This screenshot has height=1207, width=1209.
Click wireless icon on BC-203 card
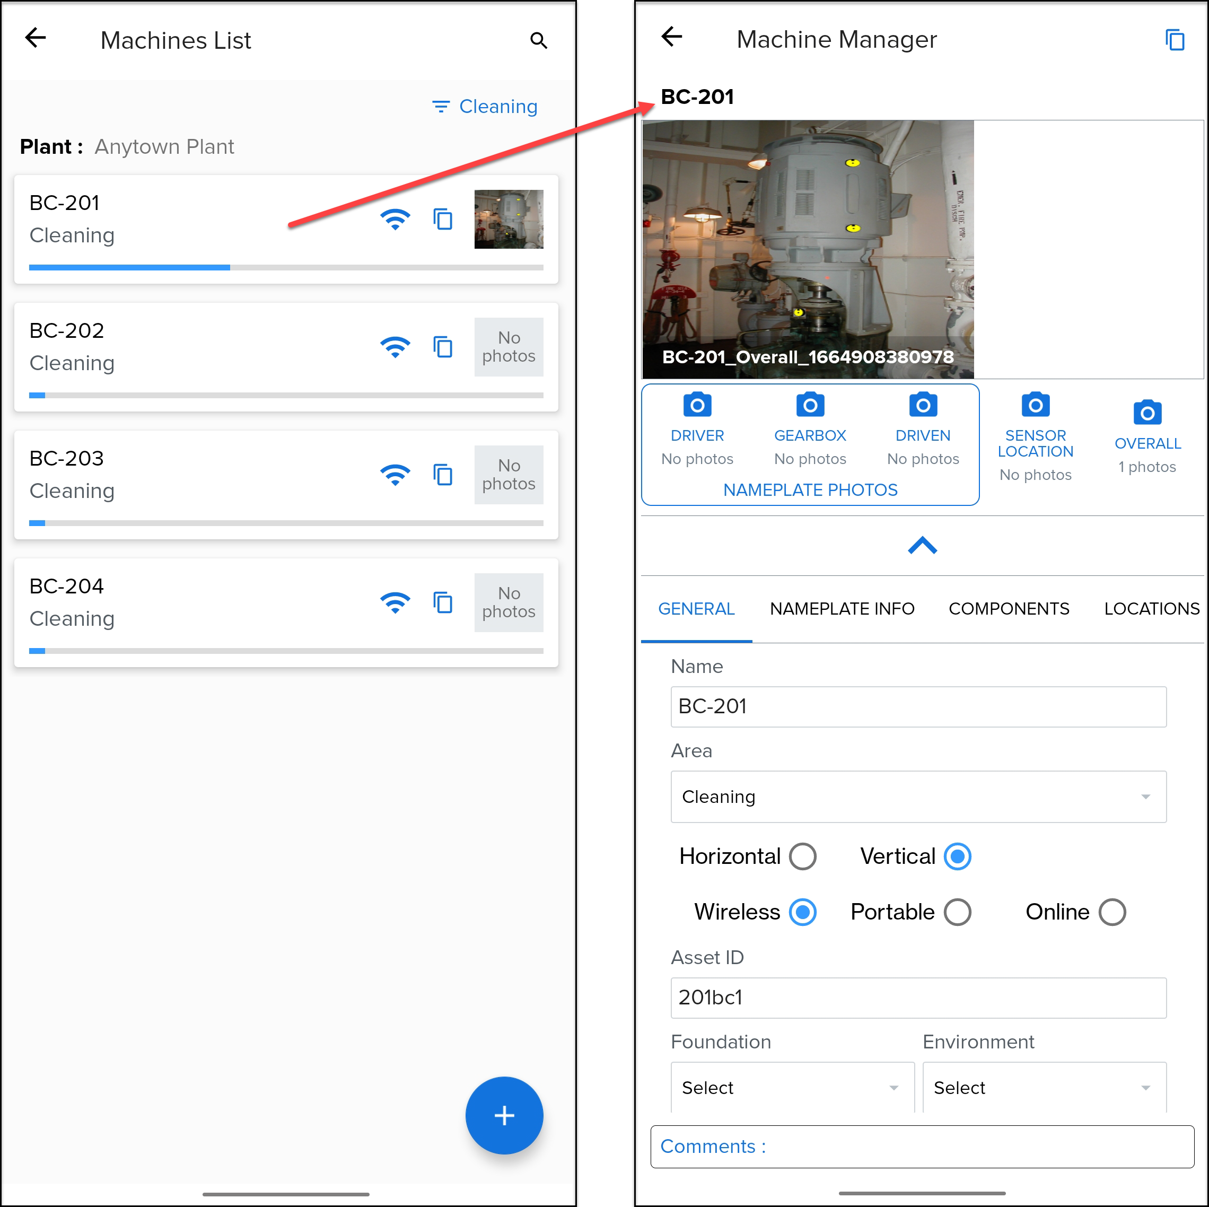click(395, 475)
